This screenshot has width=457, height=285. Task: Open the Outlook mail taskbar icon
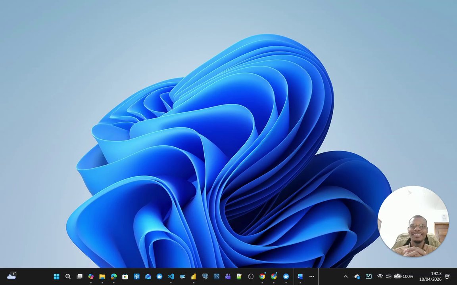148,276
